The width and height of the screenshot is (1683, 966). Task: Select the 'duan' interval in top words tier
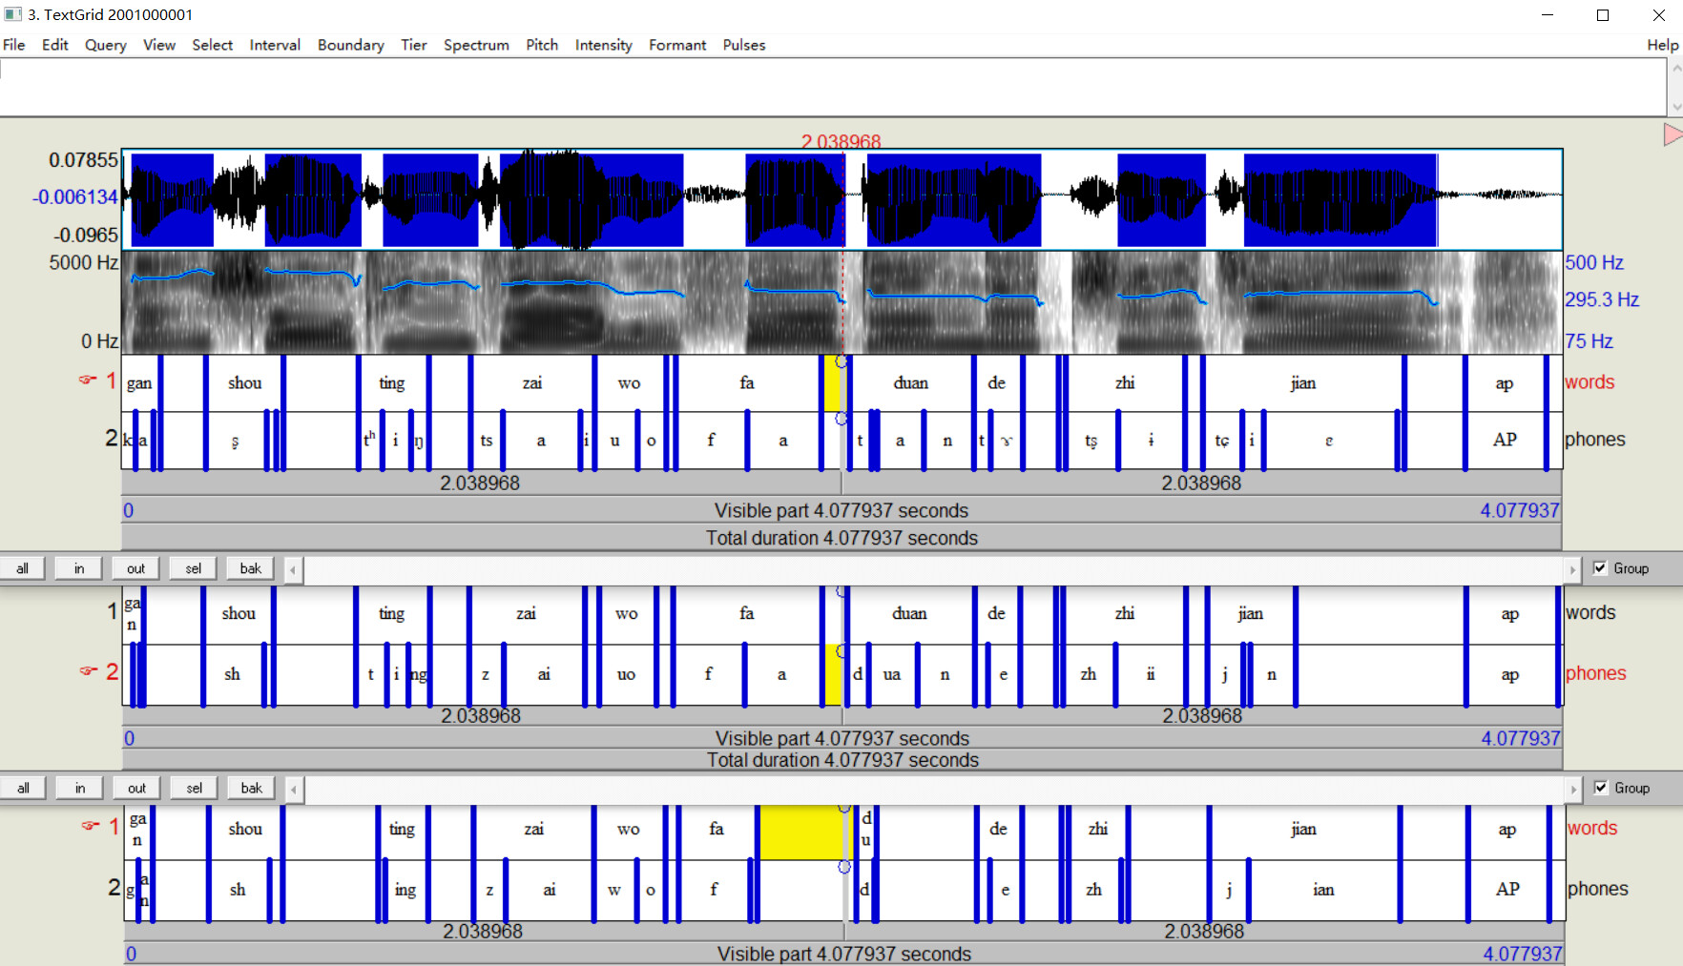point(910,383)
